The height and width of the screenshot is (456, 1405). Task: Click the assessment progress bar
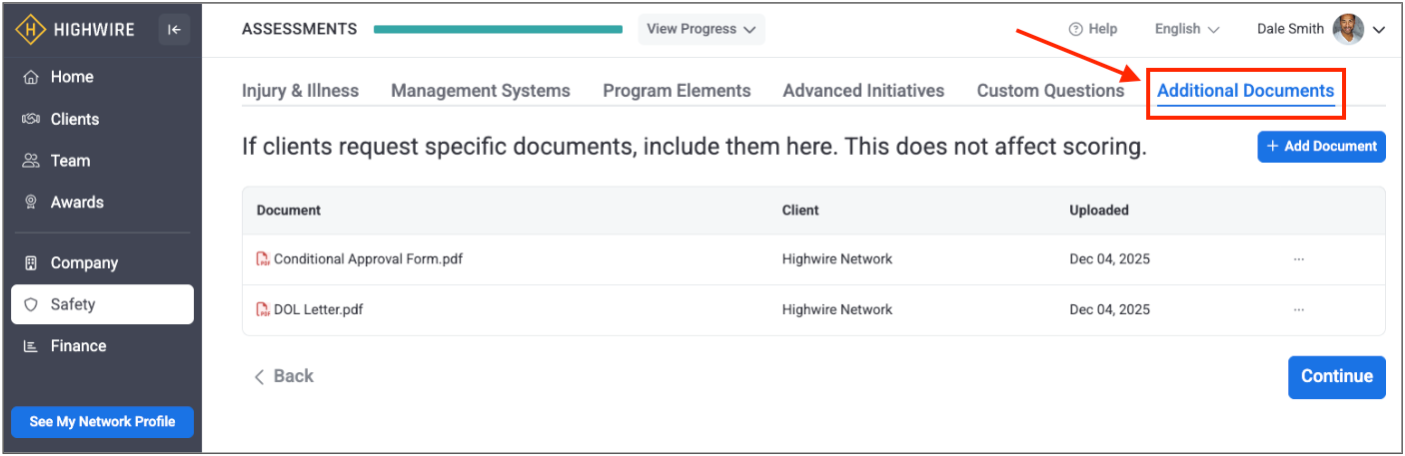(498, 29)
